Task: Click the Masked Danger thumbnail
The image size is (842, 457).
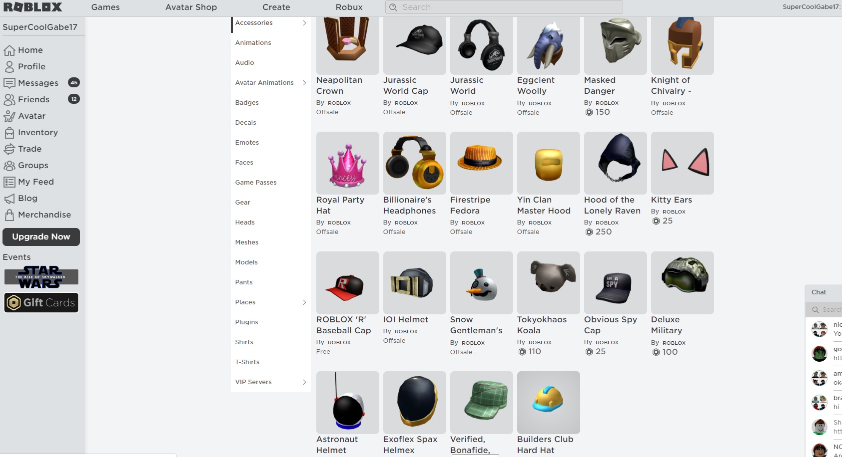Action: pos(616,45)
